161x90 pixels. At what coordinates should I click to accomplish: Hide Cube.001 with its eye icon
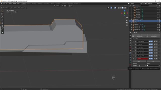(158, 19)
